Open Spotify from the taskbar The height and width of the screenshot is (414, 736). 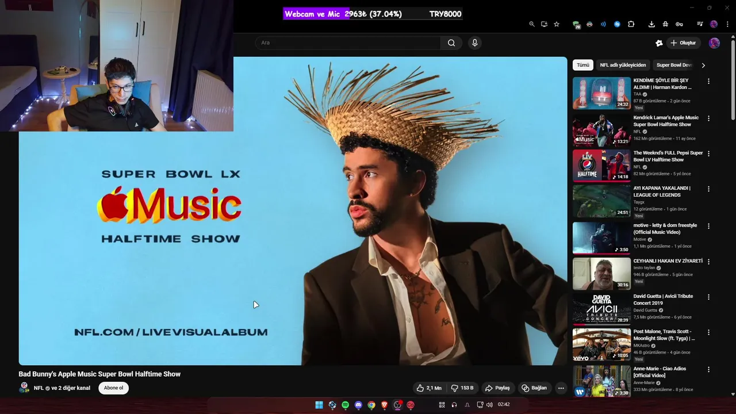click(x=345, y=405)
